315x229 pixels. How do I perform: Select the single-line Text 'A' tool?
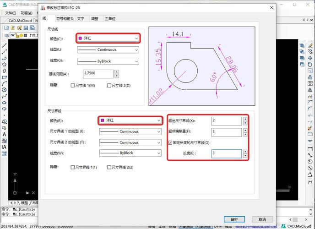click(4, 134)
